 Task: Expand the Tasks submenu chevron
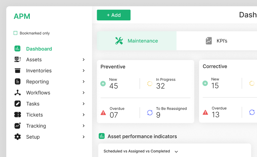tap(83, 104)
